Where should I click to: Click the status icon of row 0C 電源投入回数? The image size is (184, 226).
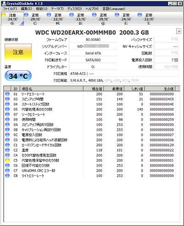[x=7, y=135]
